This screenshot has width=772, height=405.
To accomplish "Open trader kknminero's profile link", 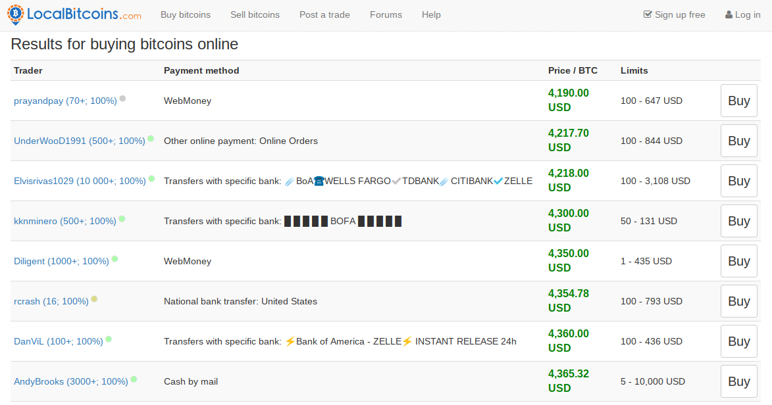I will [x=65, y=222].
